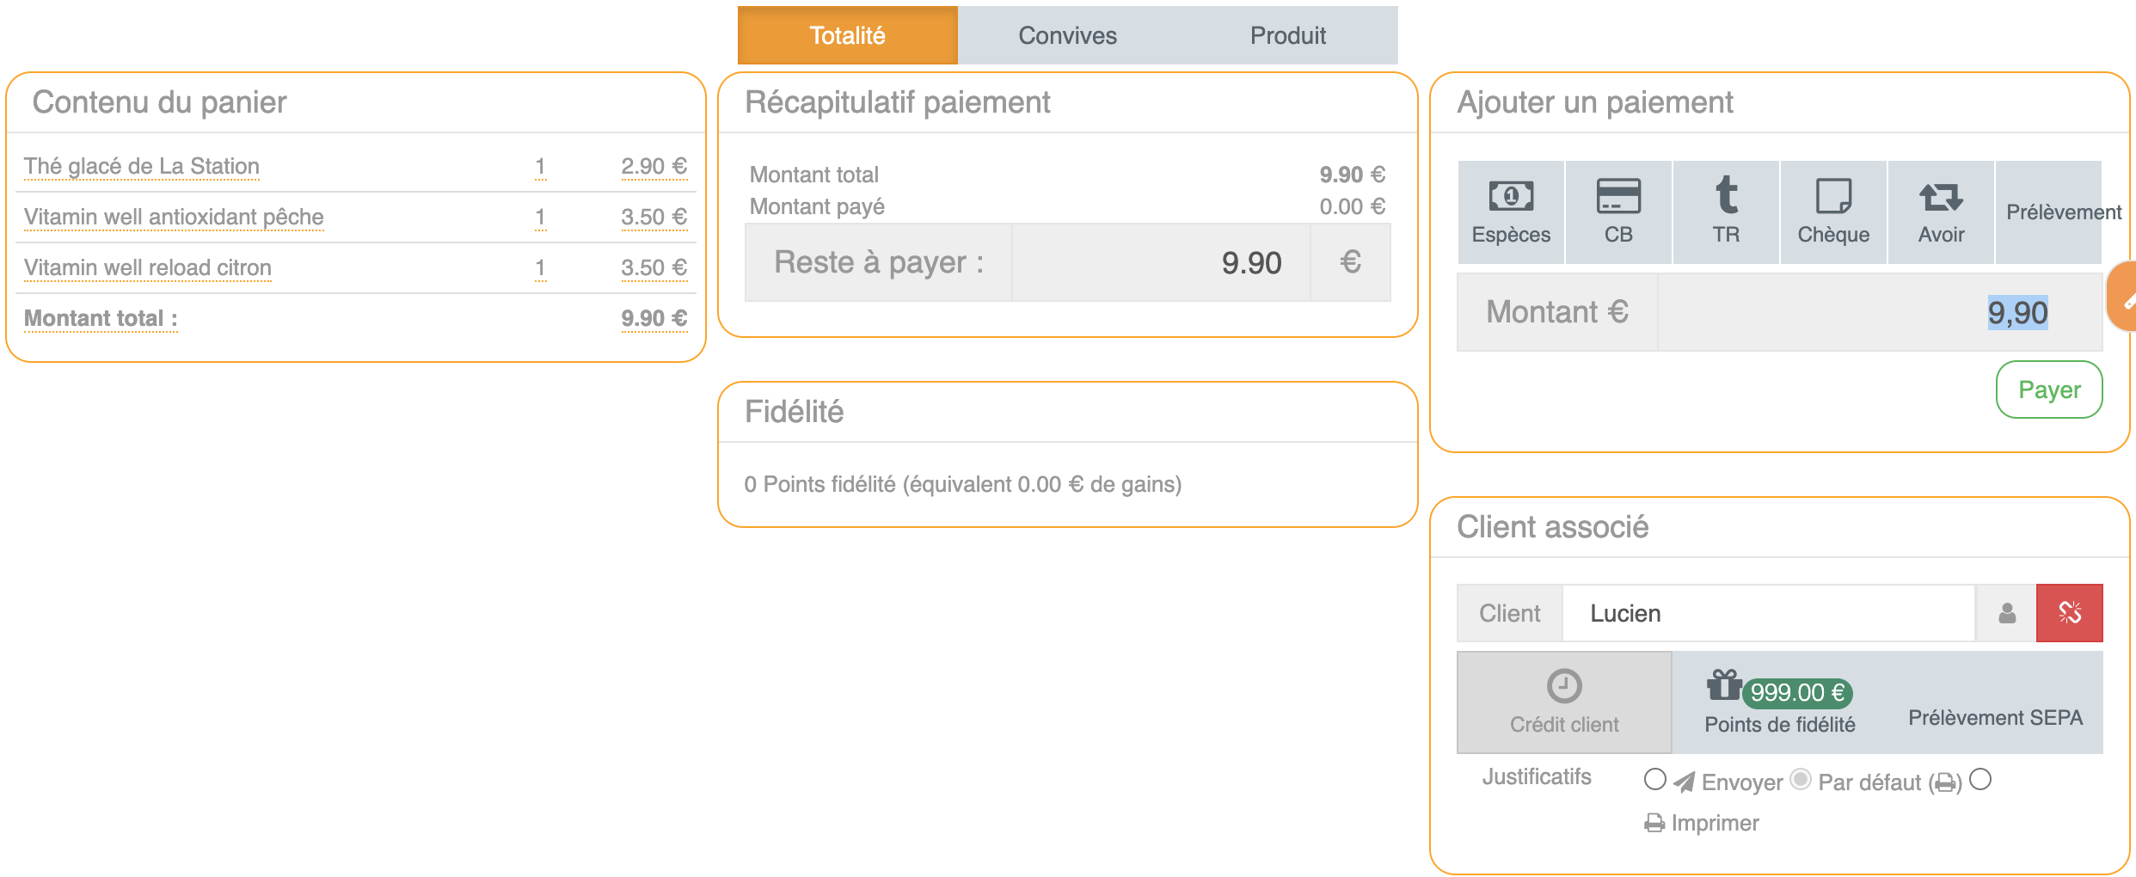Select the Envoyer radio button
The height and width of the screenshot is (877, 2136).
pyautogui.click(x=1654, y=780)
